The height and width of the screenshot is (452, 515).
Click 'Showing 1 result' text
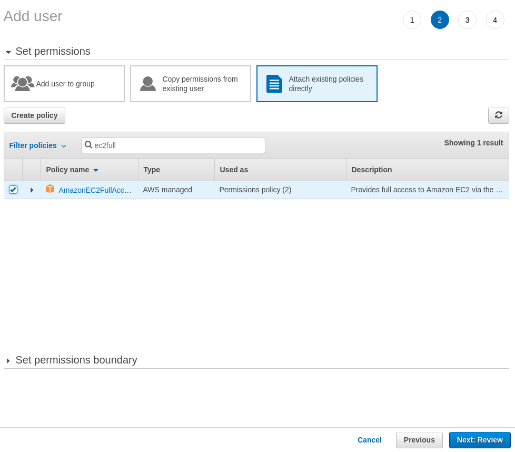473,143
